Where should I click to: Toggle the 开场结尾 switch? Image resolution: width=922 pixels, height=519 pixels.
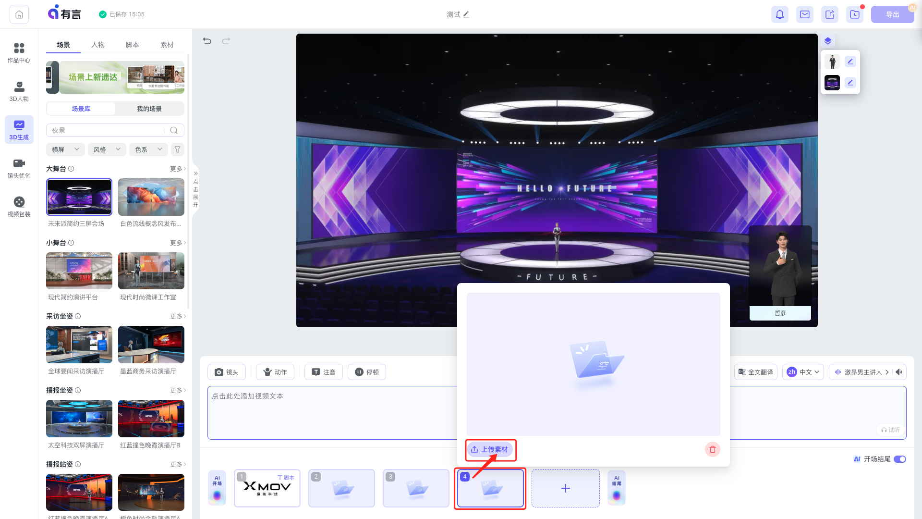click(x=900, y=459)
